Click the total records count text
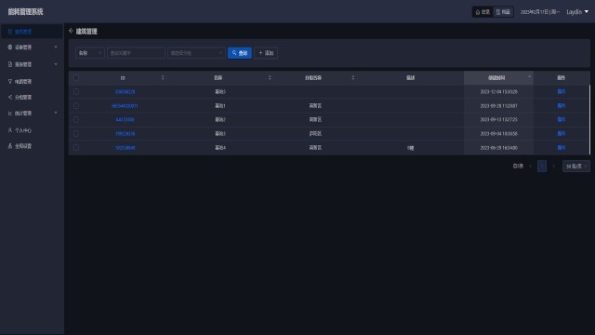The width and height of the screenshot is (595, 335). coord(518,166)
